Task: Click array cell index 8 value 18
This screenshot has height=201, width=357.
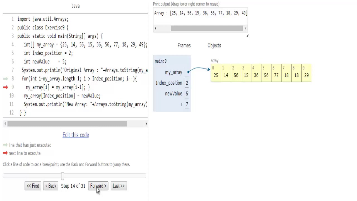Action: pyautogui.click(x=296, y=74)
